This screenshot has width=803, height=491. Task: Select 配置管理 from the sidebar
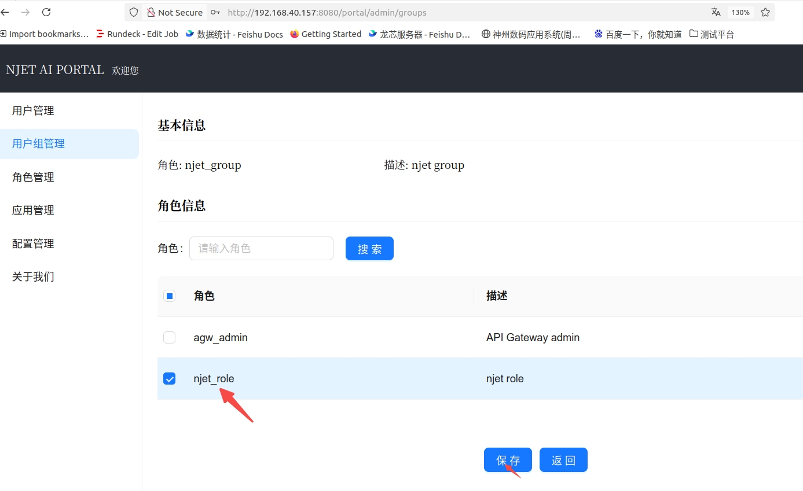(x=33, y=243)
